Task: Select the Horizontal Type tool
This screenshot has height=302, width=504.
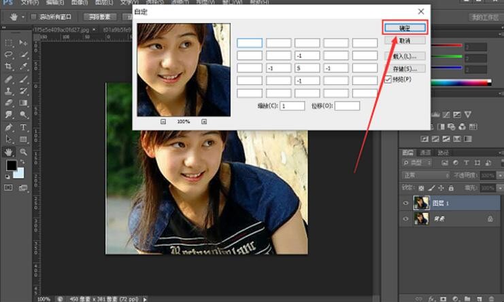Action: [x=23, y=128]
